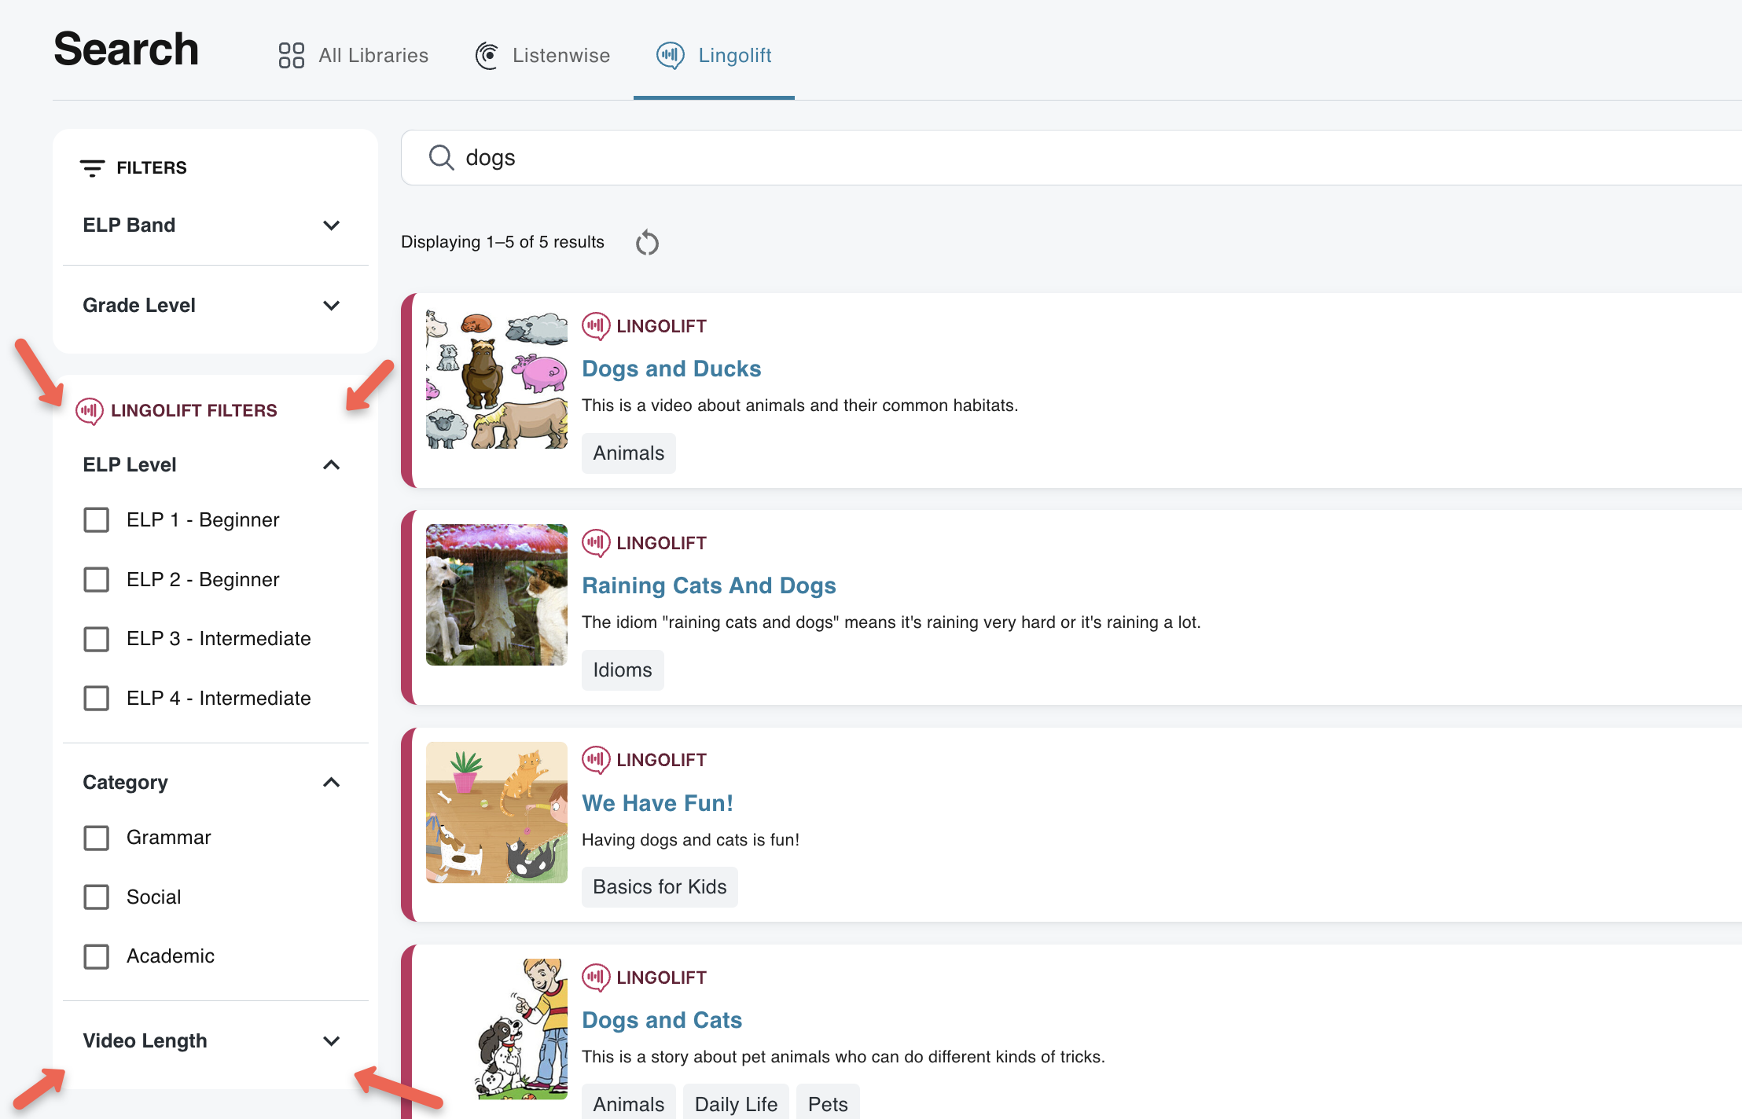Toggle the Social category checkbox
The width and height of the screenshot is (1742, 1119).
point(97,897)
